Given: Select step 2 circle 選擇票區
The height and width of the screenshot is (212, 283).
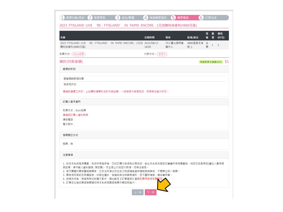Looking at the screenshot, I should (x=90, y=18).
